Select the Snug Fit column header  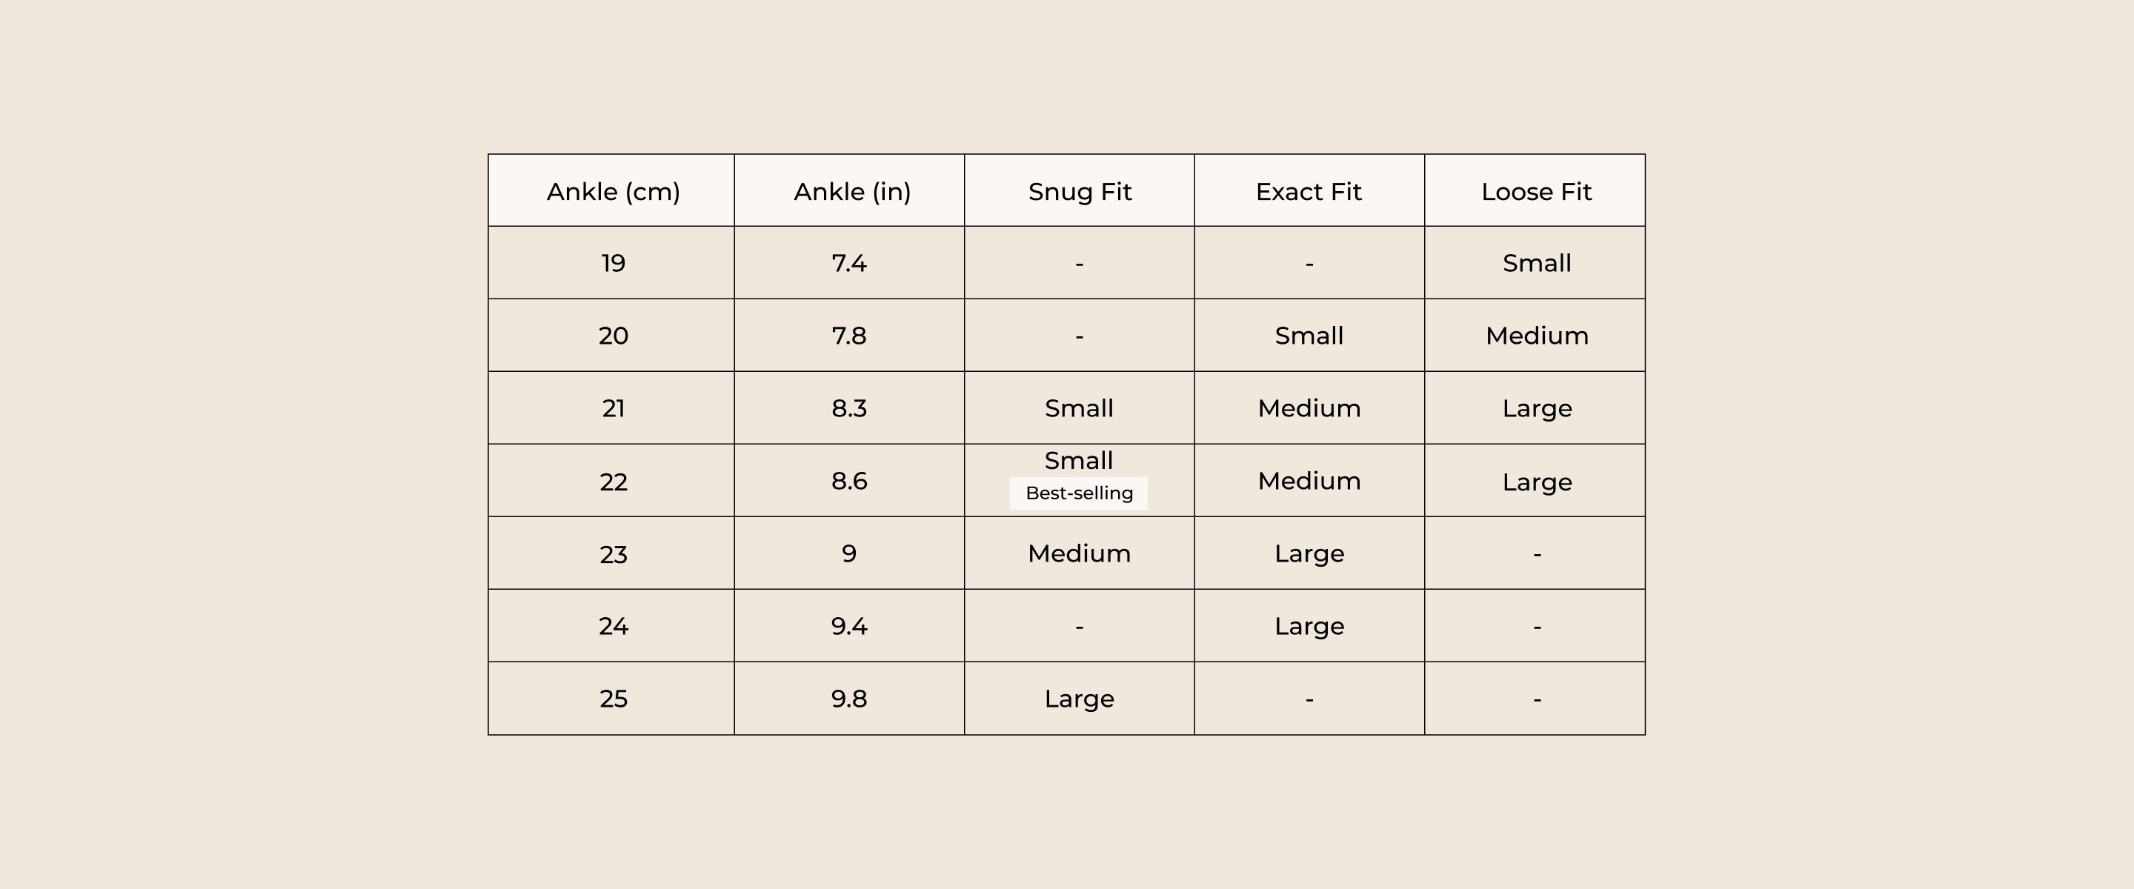point(1080,191)
